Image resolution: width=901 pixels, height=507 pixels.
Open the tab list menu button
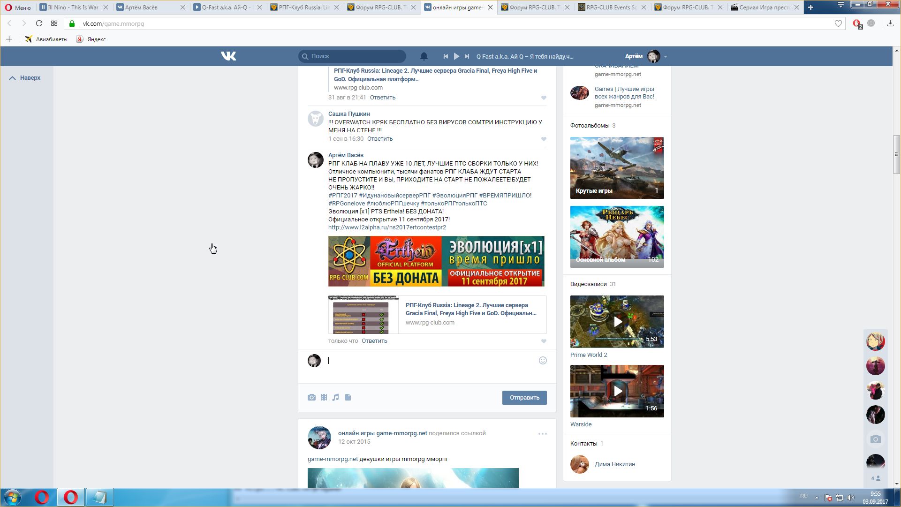point(840,5)
